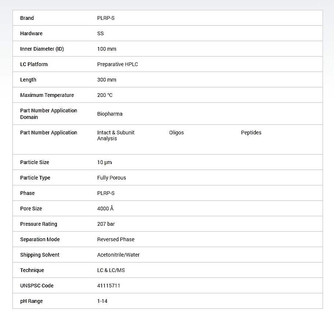The image size is (334, 319).
Task: Click the 207 bar pressure value
Action: click(106, 224)
